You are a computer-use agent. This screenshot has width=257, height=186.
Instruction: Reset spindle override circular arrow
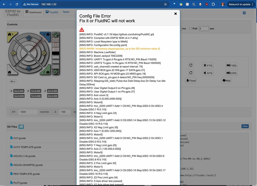[x=191, y=73]
